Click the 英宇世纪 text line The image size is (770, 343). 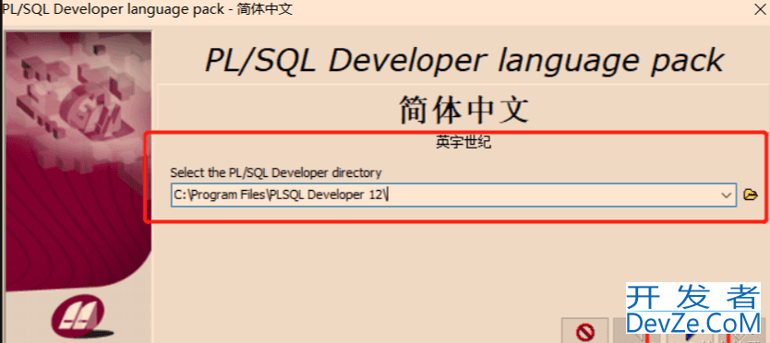[x=463, y=143]
